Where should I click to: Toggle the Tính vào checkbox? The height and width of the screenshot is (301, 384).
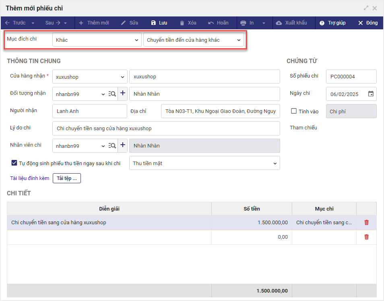[294, 111]
